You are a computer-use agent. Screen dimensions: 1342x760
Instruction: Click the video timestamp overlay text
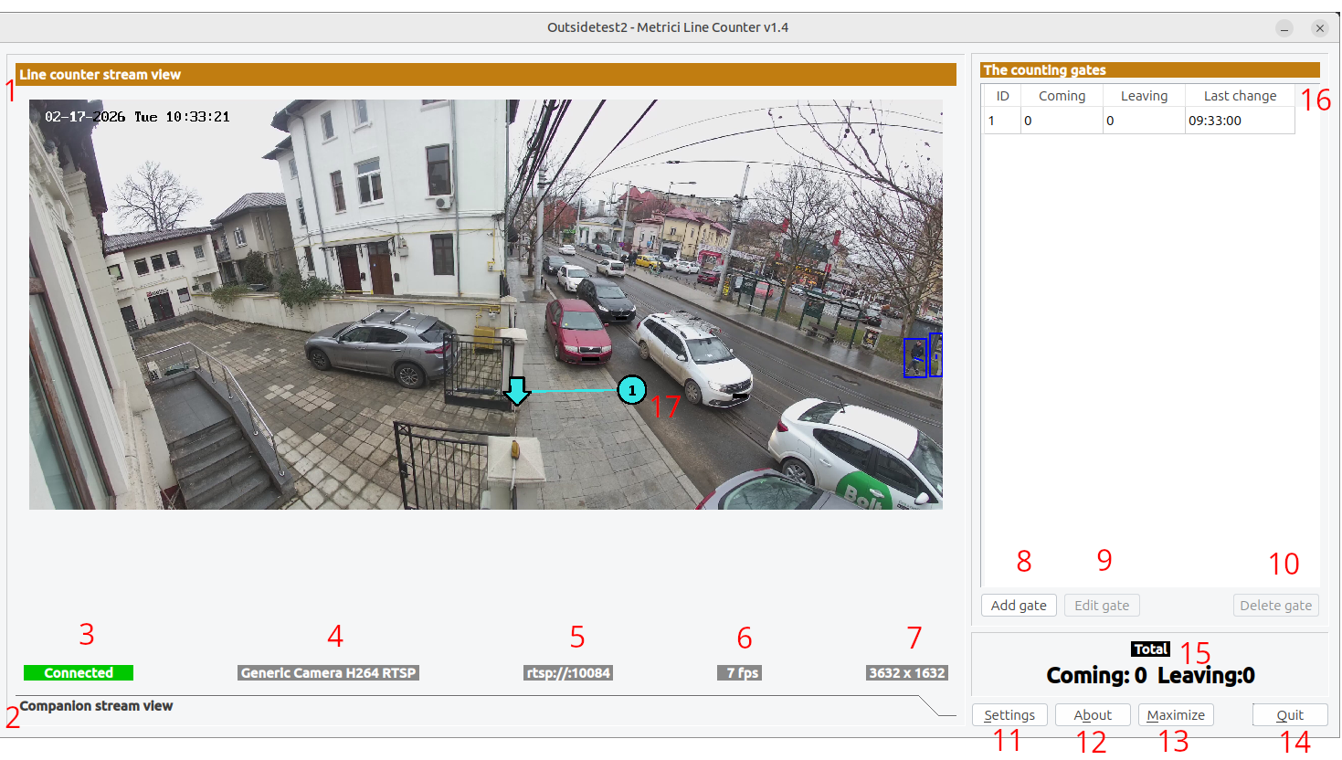137,117
